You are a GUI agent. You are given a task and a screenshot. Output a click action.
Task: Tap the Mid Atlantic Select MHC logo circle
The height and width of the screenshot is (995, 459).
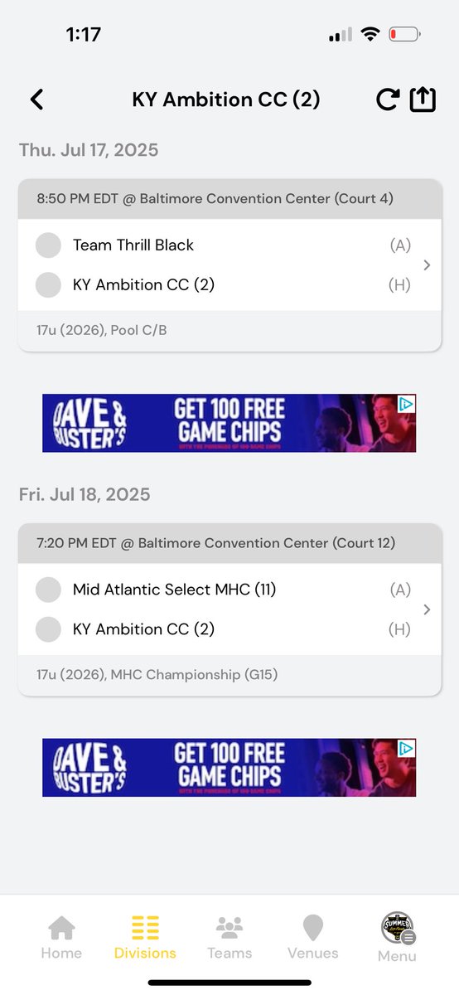tap(49, 590)
